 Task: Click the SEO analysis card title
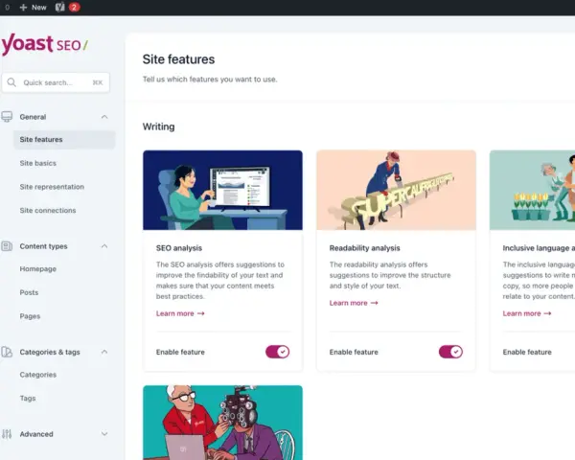tap(179, 248)
